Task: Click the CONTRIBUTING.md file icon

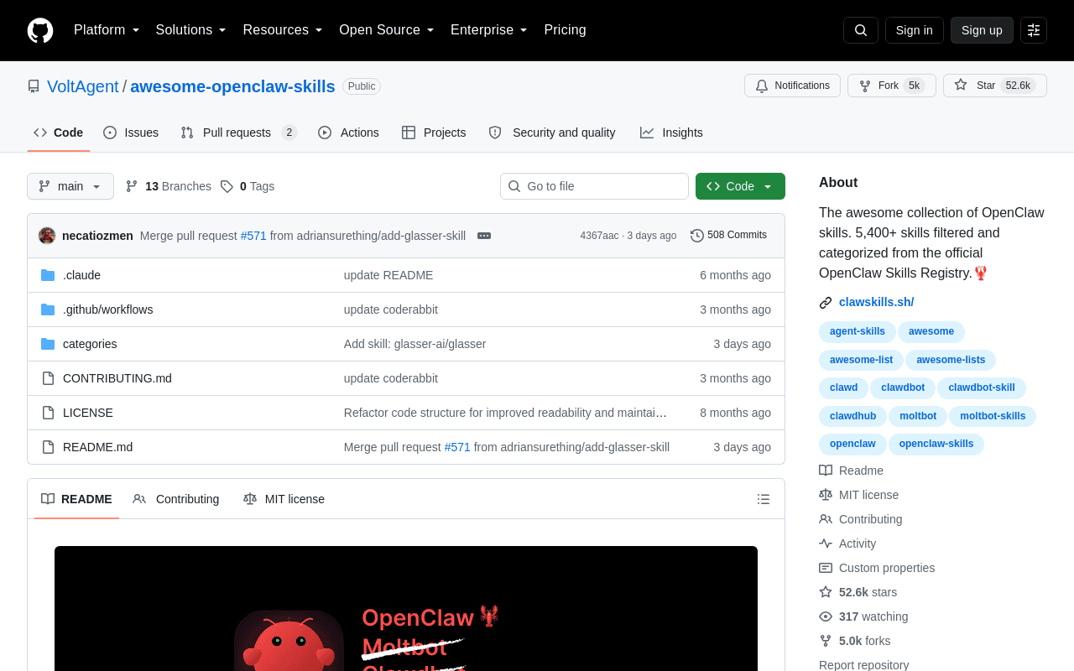Action: pyautogui.click(x=48, y=378)
